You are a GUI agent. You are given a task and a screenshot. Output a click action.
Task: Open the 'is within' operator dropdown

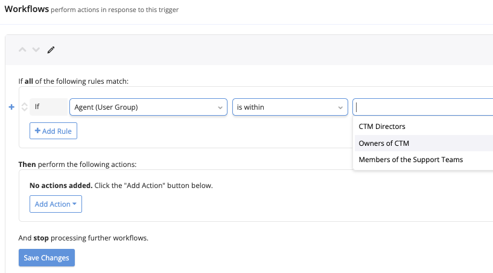[x=290, y=107]
